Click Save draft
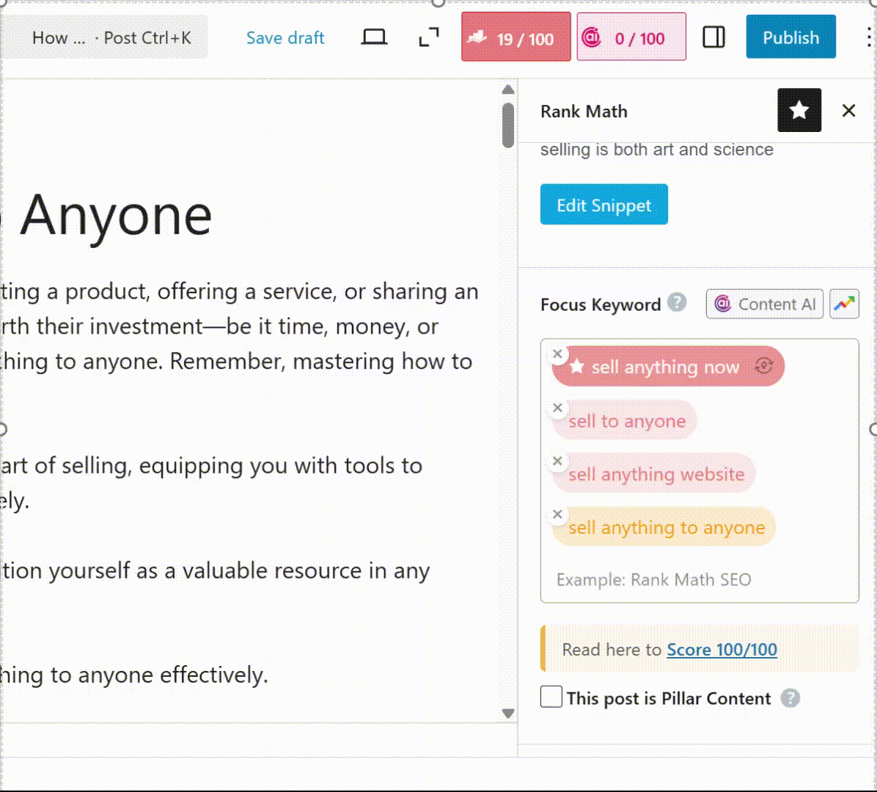This screenshot has width=877, height=792. (x=285, y=37)
